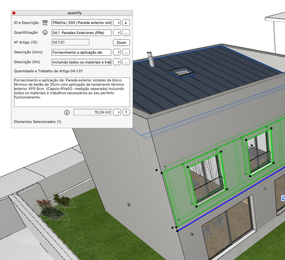The width and height of the screenshot is (285, 260).
Task: Click the icon next to Quantificação label
Action: 45,32
